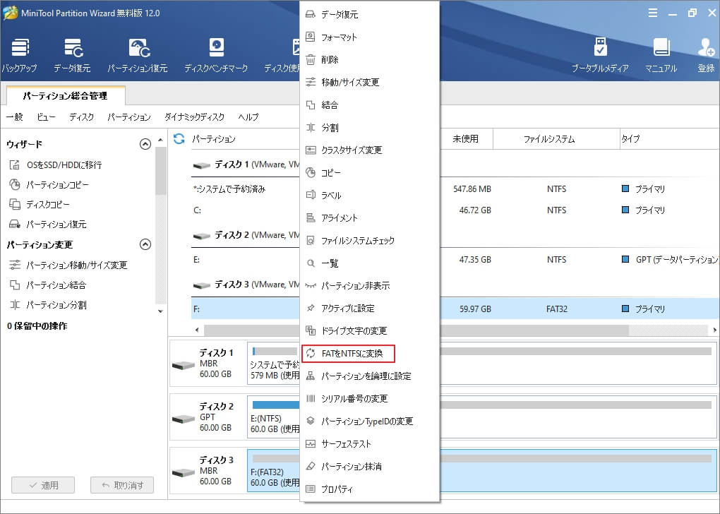Collapse the ウィザード section

(145, 143)
